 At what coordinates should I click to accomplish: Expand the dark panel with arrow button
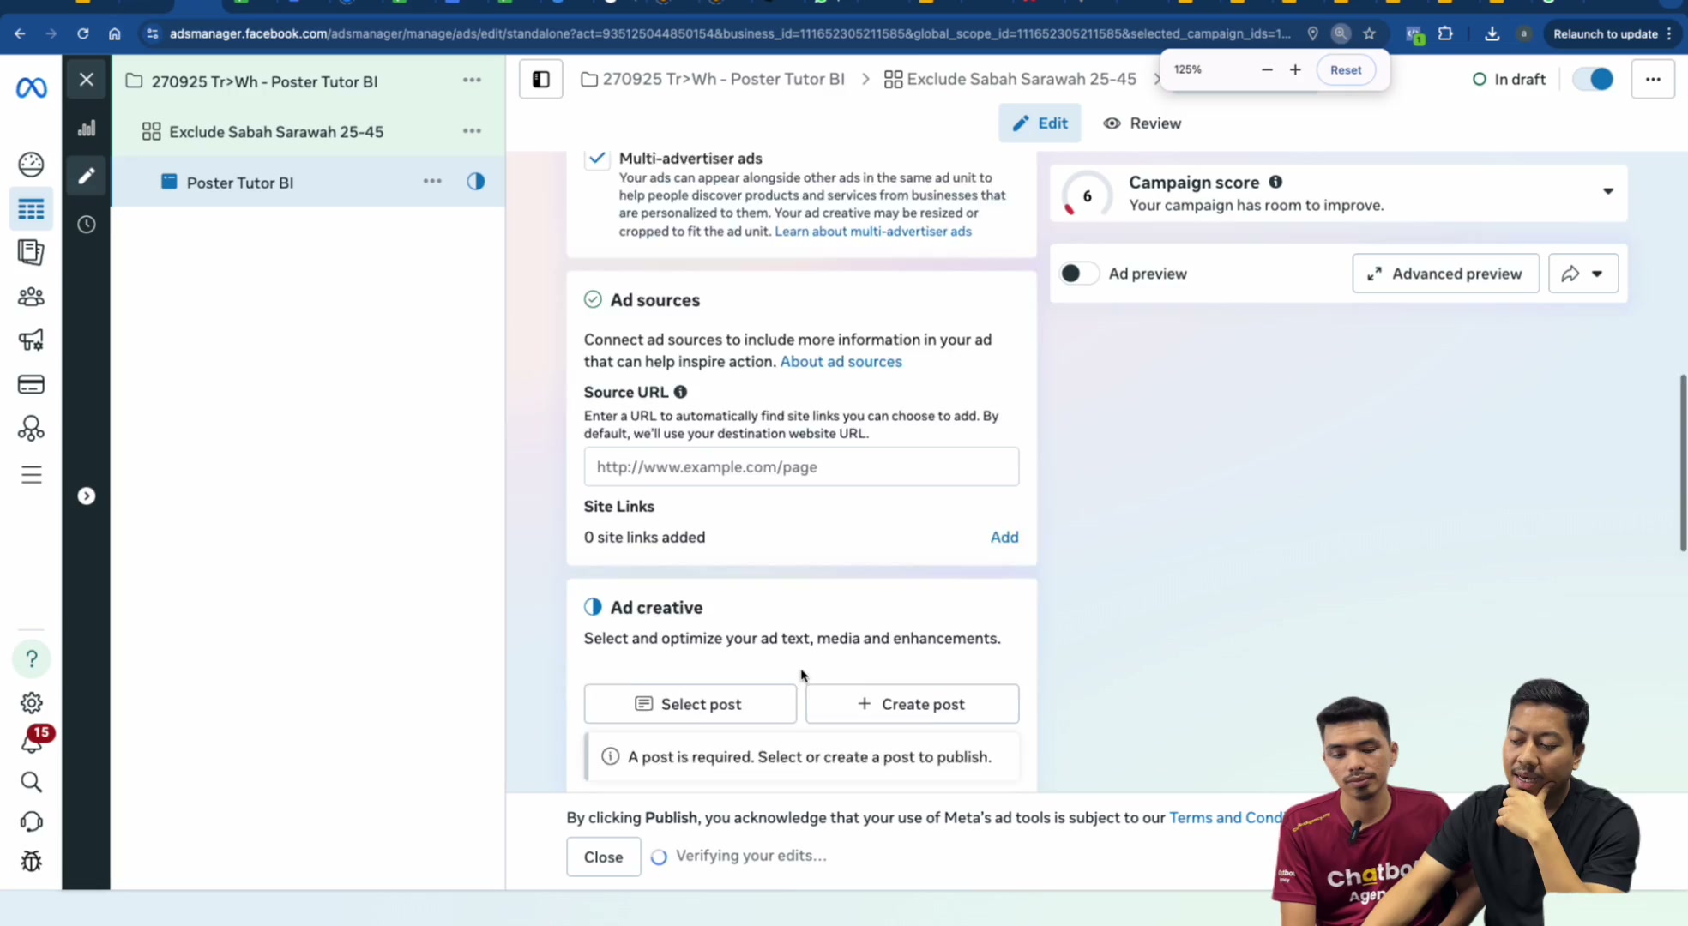pyautogui.click(x=87, y=496)
